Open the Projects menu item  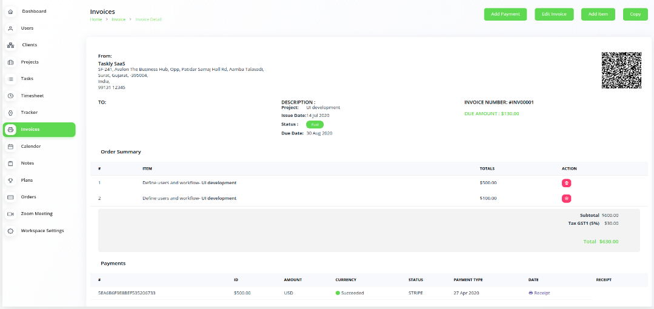coord(30,62)
